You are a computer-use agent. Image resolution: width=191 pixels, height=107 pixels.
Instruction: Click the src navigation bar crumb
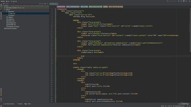point(8,1)
